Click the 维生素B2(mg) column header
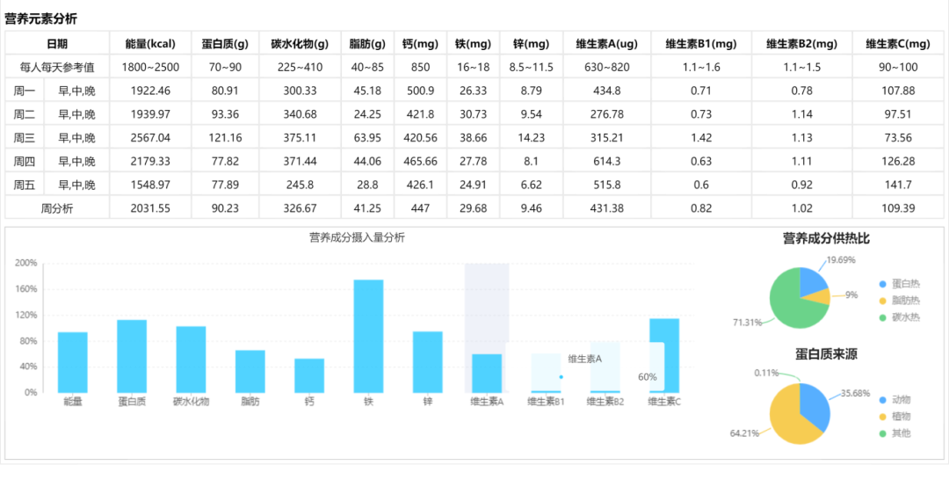Image resolution: width=949 pixels, height=480 pixels. coord(802,44)
